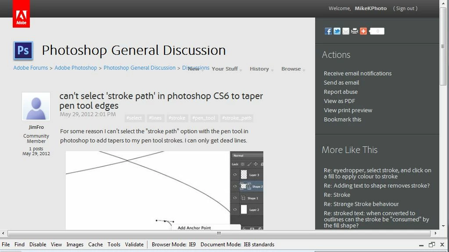Click Send as email action
The height and width of the screenshot is (252, 449).
pyautogui.click(x=341, y=83)
